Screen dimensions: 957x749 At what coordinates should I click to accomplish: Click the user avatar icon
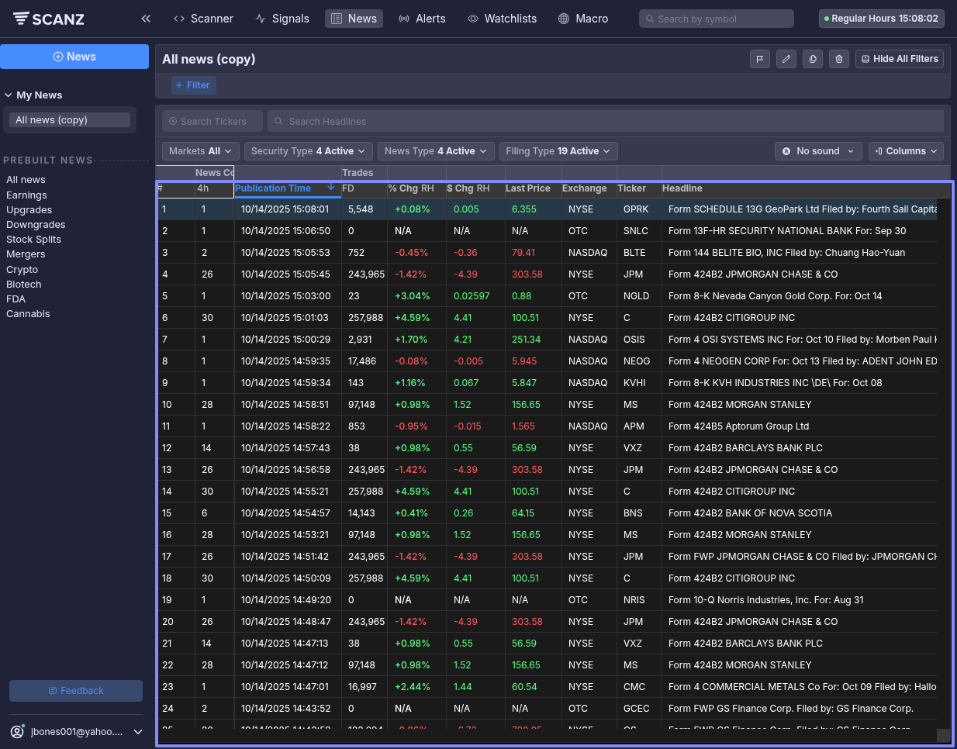pos(17,731)
